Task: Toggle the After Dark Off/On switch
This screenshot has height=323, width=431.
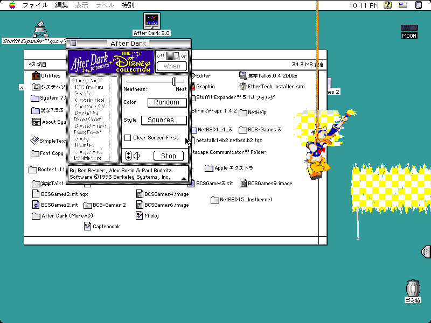Action: click(x=172, y=55)
